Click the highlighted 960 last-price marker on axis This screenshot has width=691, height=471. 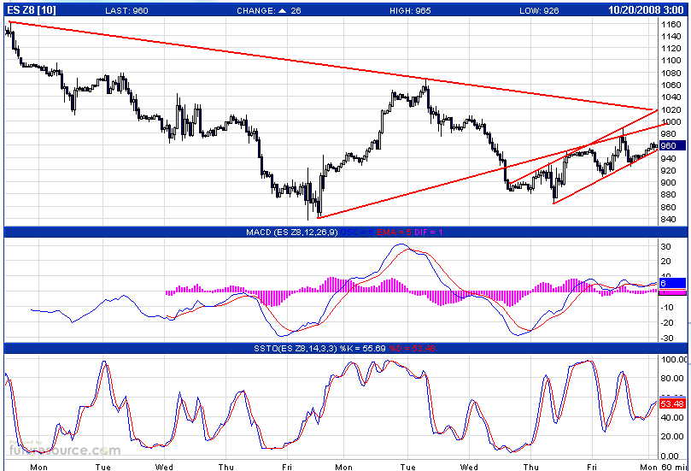click(672, 145)
